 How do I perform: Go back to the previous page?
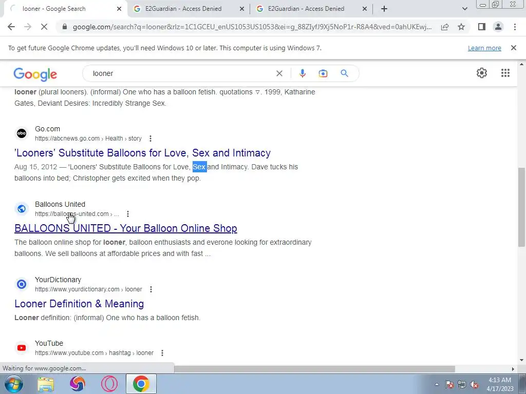click(11, 27)
